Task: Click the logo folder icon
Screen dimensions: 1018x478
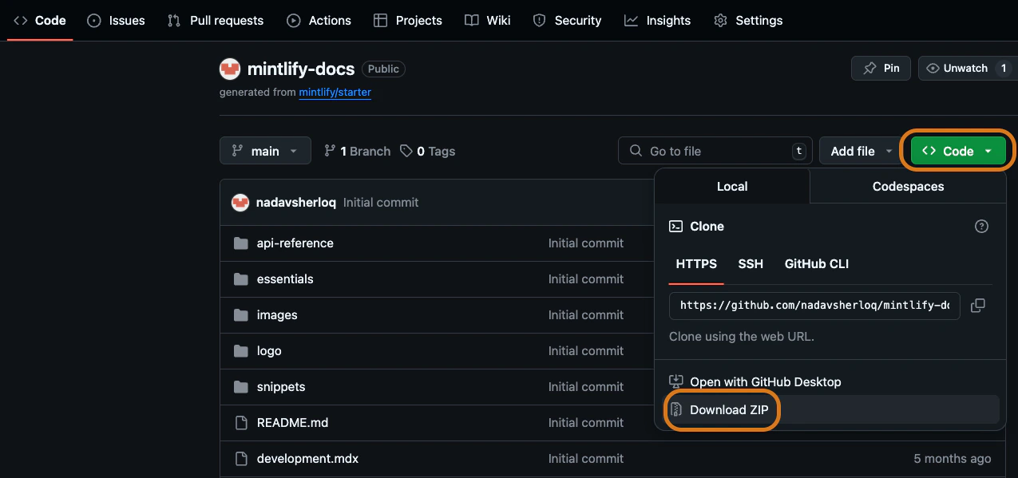Action: (x=241, y=351)
